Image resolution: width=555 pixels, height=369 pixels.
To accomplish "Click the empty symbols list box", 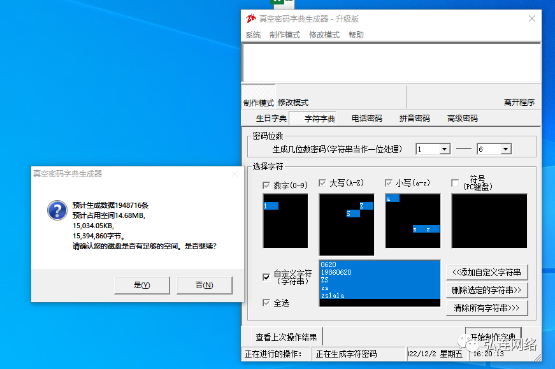I will coord(489,221).
